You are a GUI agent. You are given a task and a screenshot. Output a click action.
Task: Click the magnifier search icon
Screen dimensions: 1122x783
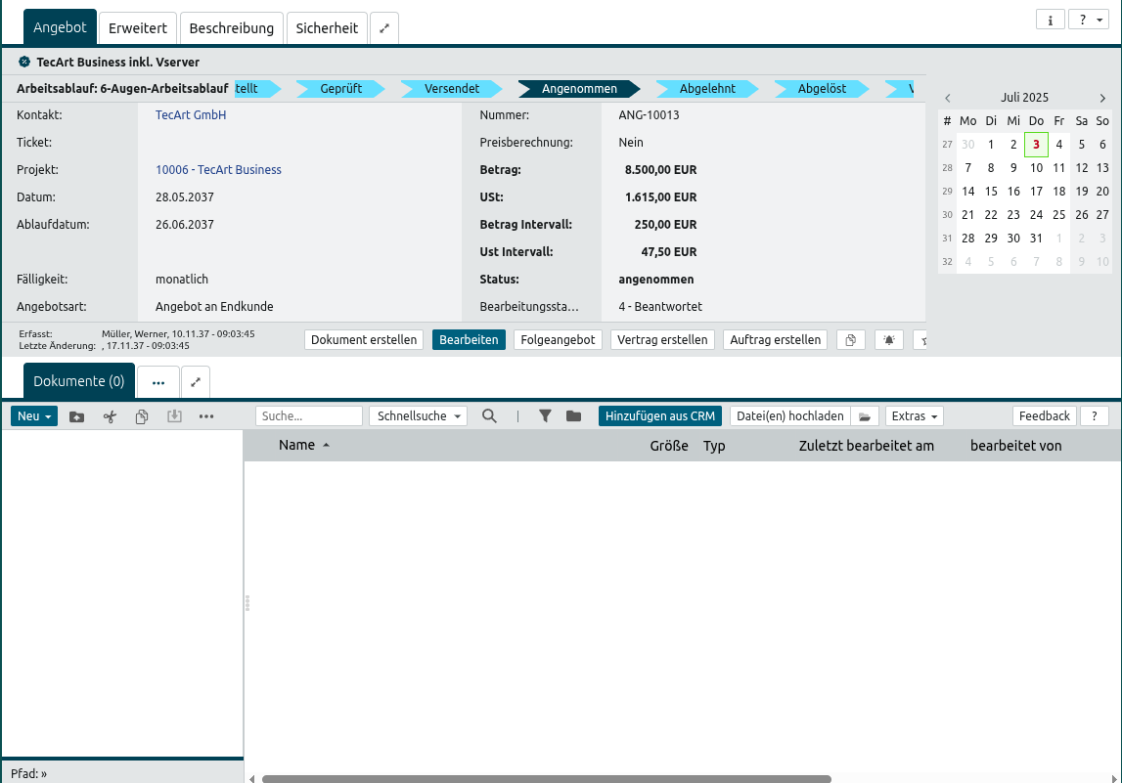coord(489,416)
